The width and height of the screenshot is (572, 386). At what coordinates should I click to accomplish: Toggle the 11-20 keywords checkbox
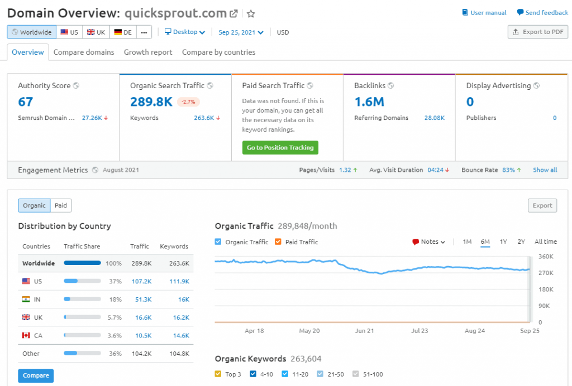pyautogui.click(x=285, y=374)
